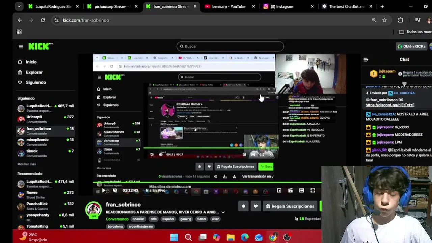Open the discord.gg link in chat
Viewport: 432px width, 243px height.
point(390,105)
